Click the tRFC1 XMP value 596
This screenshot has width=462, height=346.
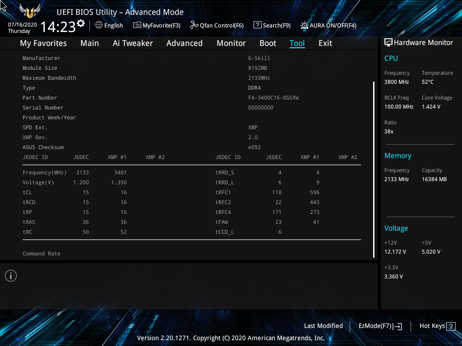(x=314, y=192)
